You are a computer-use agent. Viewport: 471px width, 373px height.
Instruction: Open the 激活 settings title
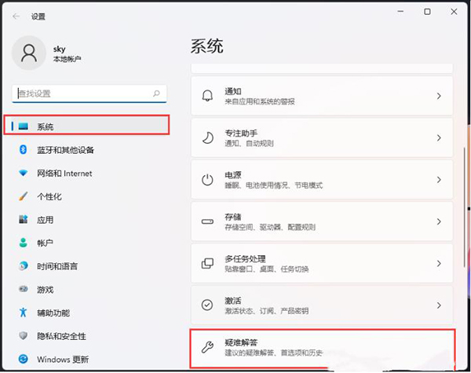[233, 300]
